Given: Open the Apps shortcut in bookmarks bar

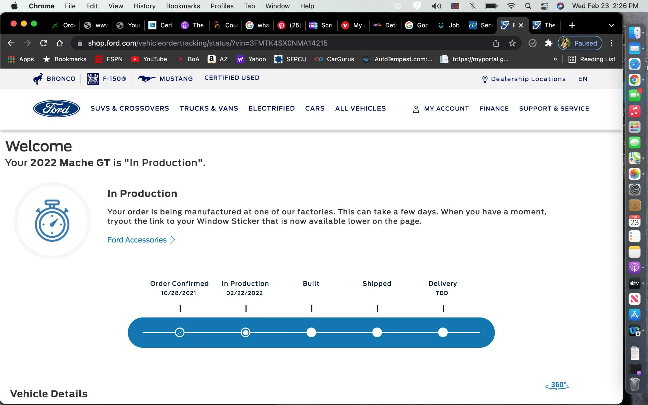Looking at the screenshot, I should coord(21,59).
